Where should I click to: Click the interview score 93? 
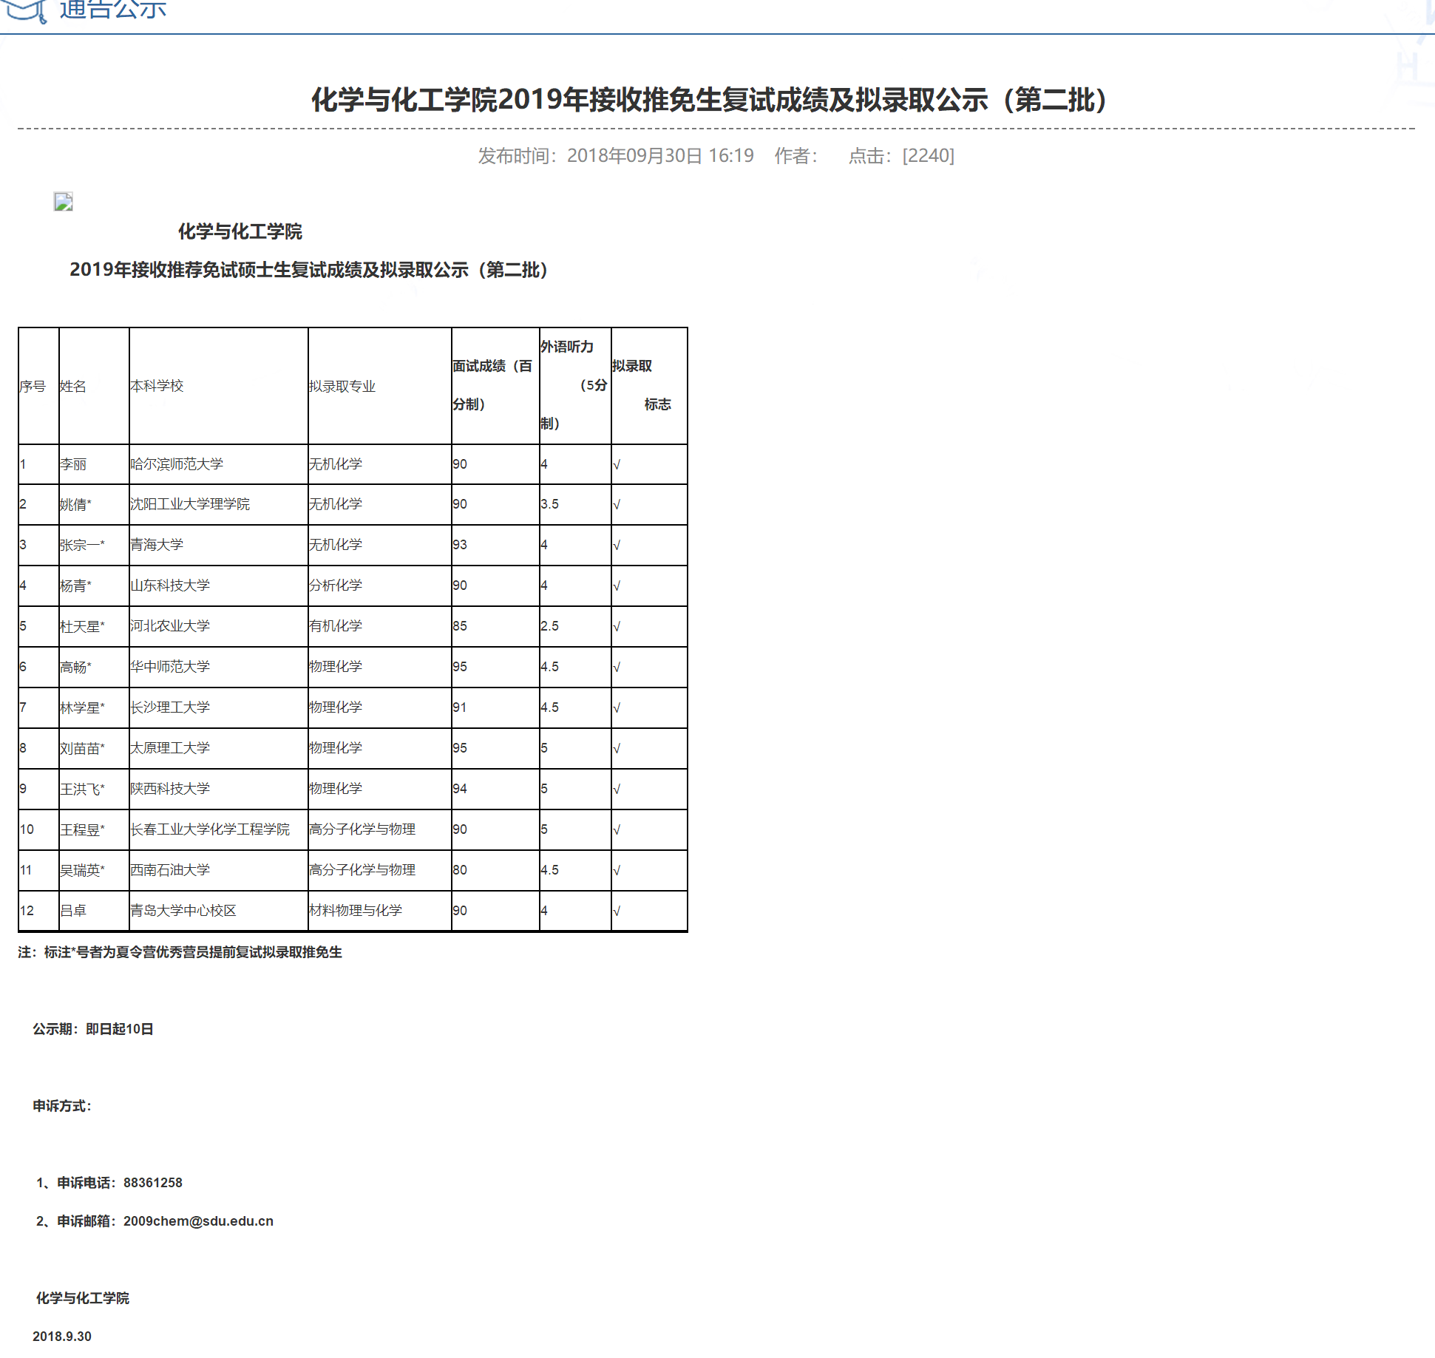[460, 545]
